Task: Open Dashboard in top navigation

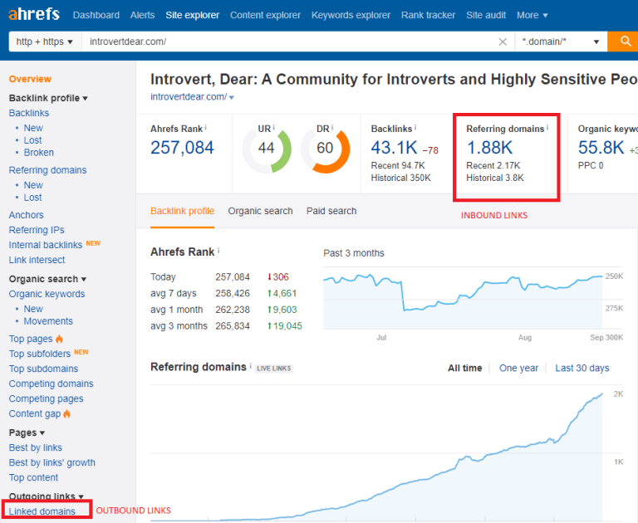Action: coord(96,15)
